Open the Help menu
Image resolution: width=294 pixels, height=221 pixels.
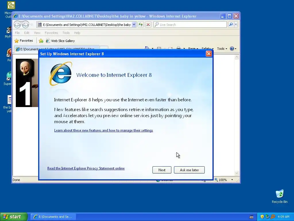[x=77, y=33]
